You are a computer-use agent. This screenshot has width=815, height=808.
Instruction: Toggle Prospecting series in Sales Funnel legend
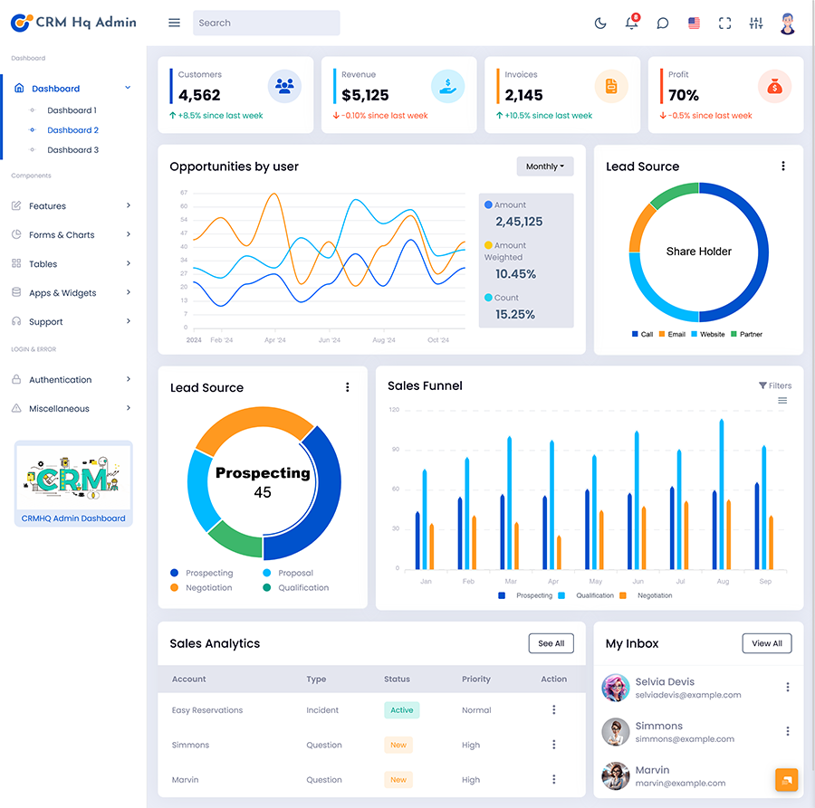pos(525,595)
